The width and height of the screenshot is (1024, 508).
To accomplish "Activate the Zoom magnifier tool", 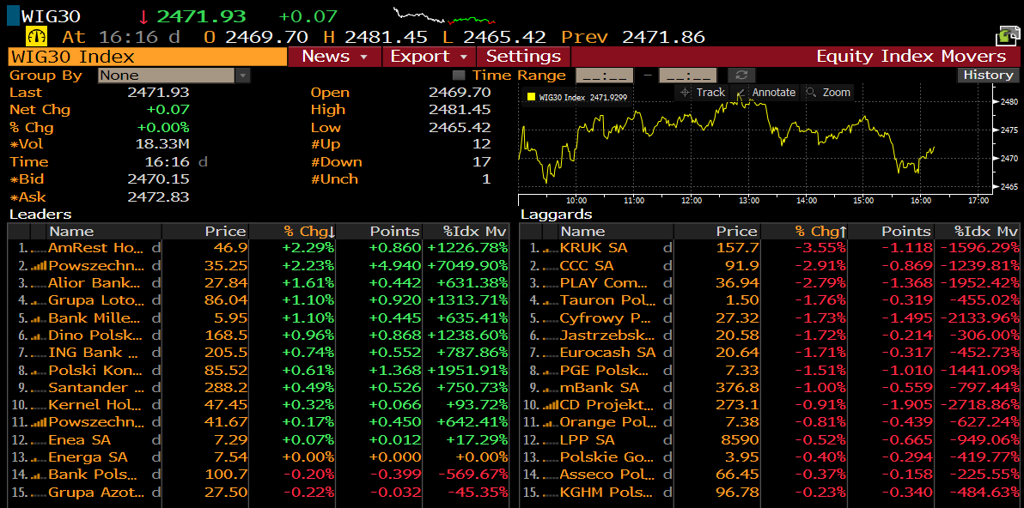I will coord(828,93).
